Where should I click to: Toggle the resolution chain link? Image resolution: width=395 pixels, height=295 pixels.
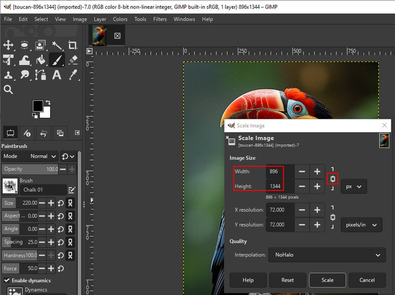(332, 217)
